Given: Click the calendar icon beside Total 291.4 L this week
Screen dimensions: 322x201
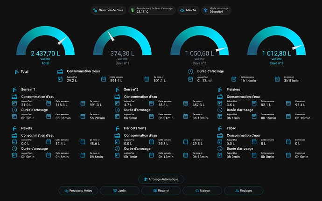Looking at the screenshot, I should pyautogui.click(x=104, y=79).
